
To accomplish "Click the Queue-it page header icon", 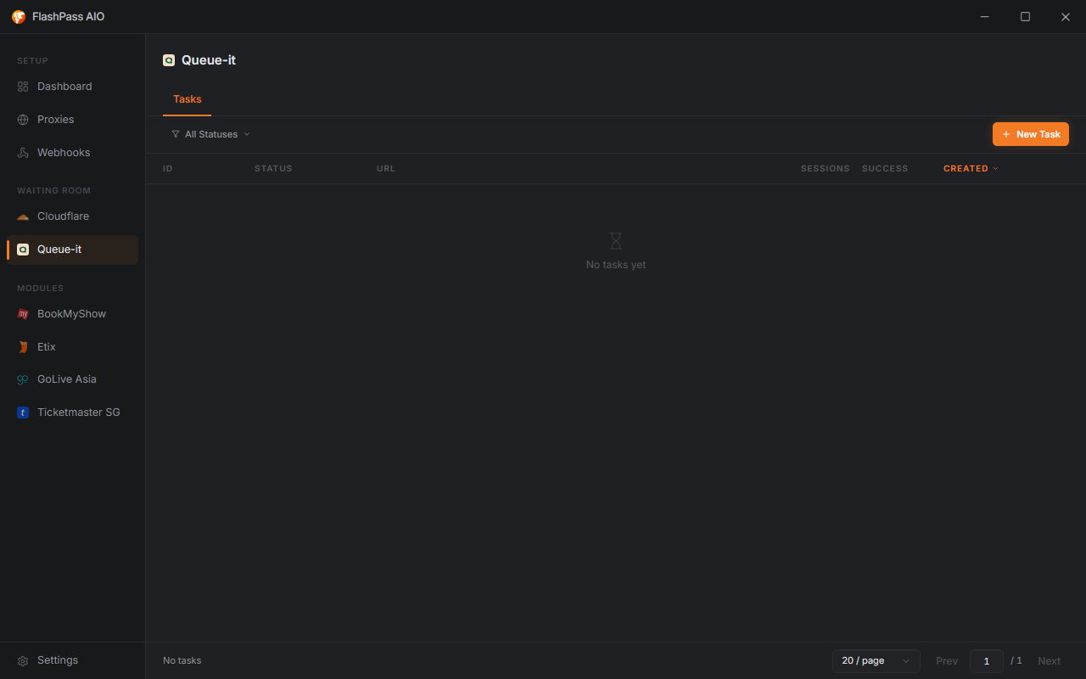I will [x=169, y=60].
